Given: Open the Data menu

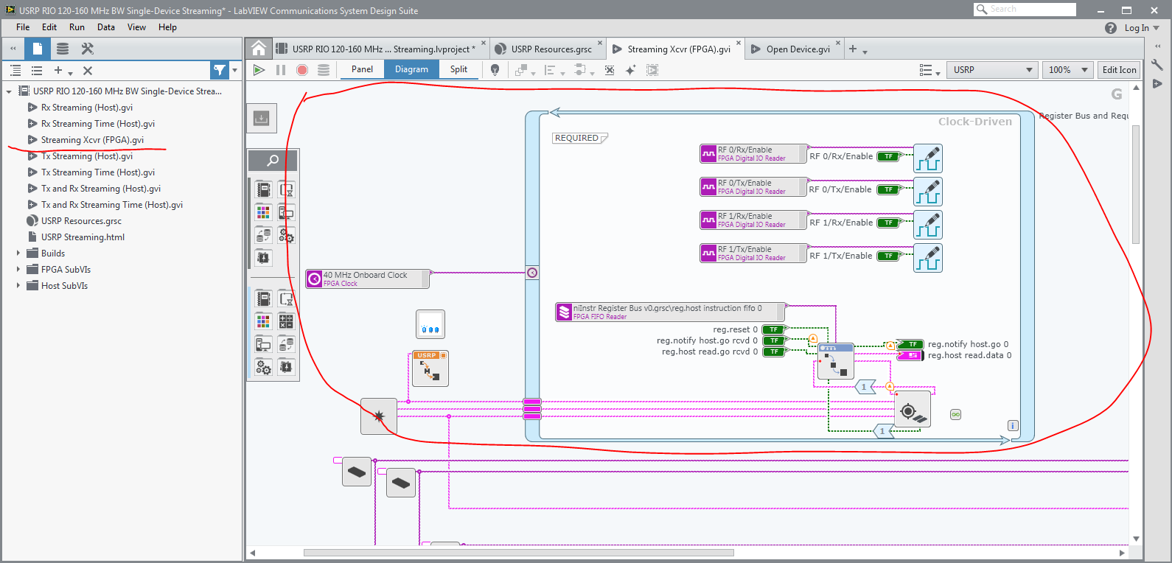Looking at the screenshot, I should click(x=106, y=27).
